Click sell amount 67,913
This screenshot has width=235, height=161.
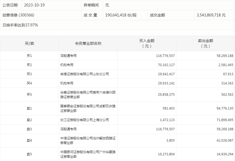pos(228,74)
